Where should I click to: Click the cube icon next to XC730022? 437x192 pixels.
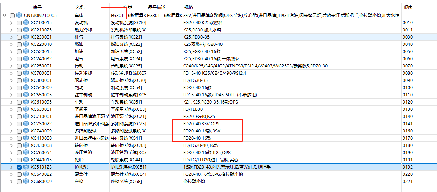pyautogui.click(x=26, y=124)
